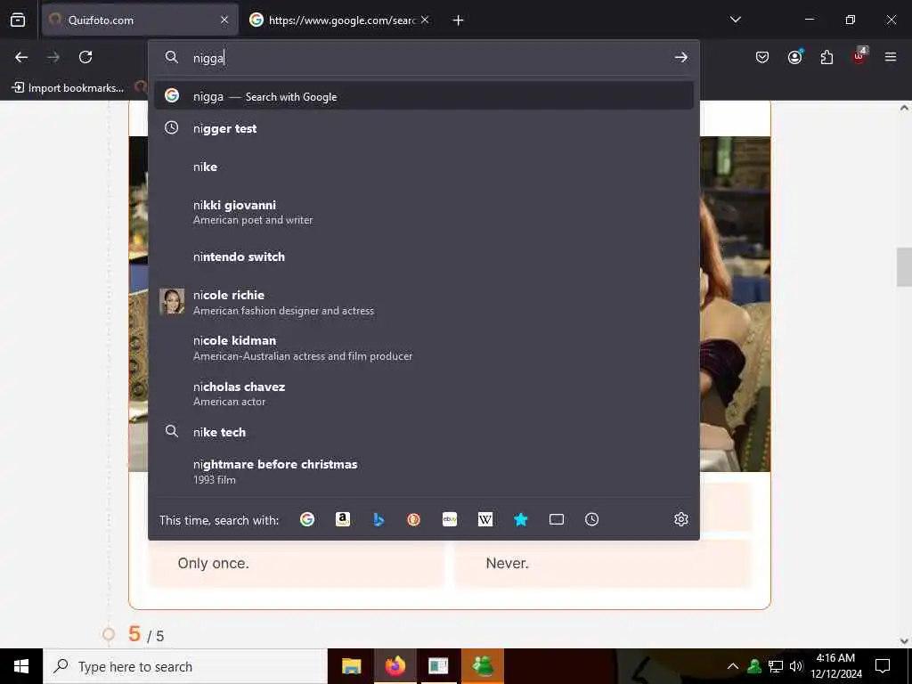The image size is (912, 684).
Task: Select the nikki giovanni suggestion
Action: tap(424, 212)
